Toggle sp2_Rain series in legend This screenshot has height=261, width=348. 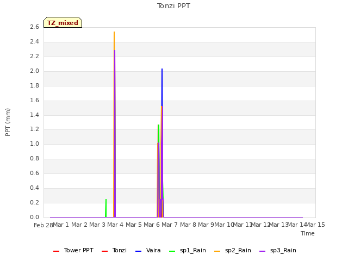click(233, 250)
